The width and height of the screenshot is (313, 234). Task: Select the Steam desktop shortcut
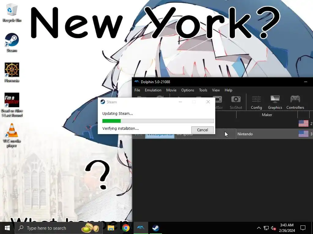click(12, 42)
